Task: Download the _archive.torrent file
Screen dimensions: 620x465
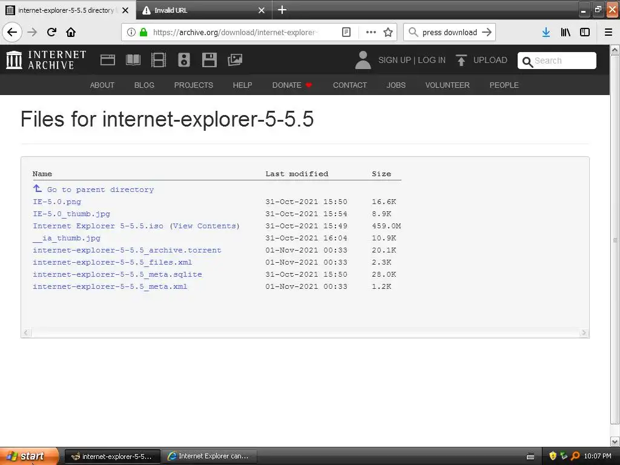Action: point(127,250)
